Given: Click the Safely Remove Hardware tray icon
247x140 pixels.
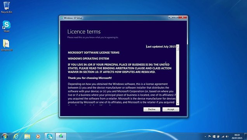Looking at the screenshot, I should pyautogui.click(x=218, y=136).
